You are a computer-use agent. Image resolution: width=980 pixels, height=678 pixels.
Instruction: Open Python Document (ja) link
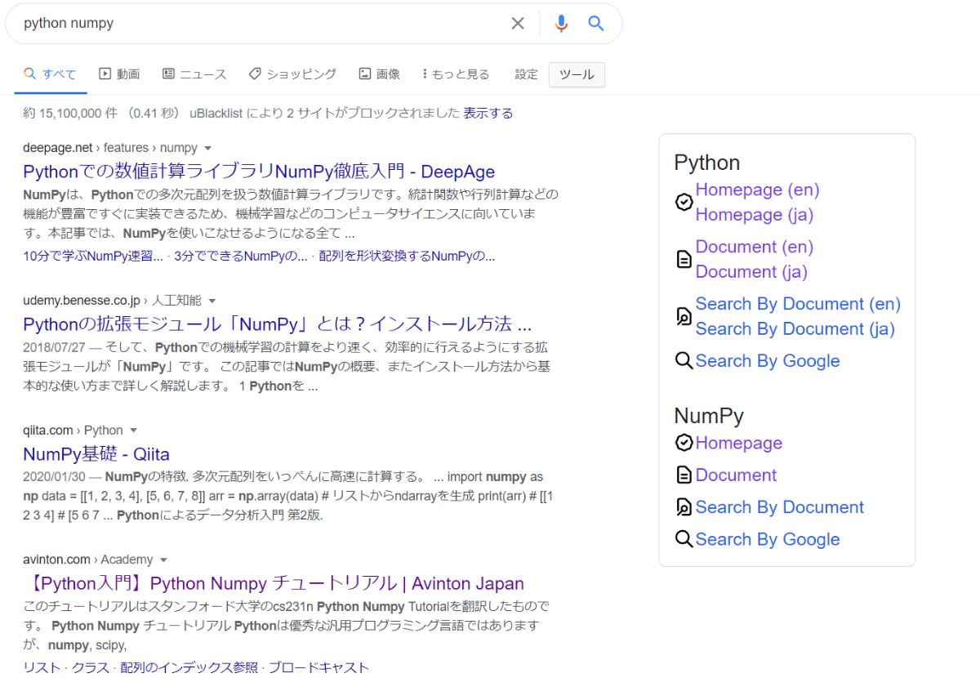pyautogui.click(x=751, y=272)
